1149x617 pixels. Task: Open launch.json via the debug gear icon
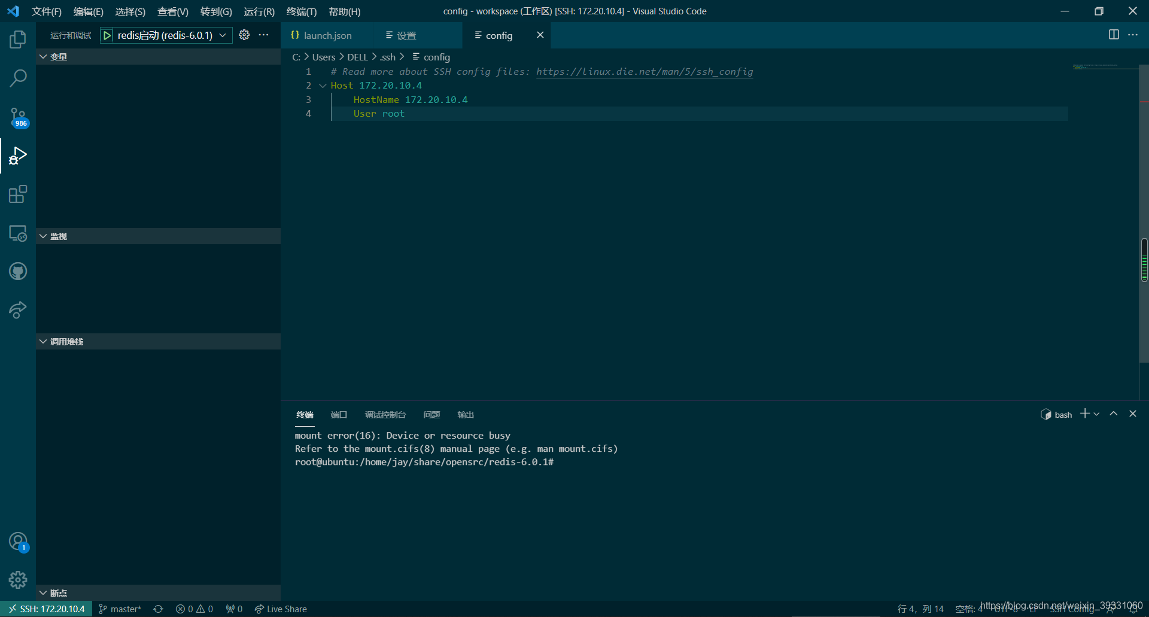[x=244, y=35]
